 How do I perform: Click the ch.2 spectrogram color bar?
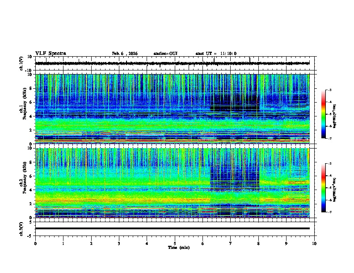[x=323, y=188]
